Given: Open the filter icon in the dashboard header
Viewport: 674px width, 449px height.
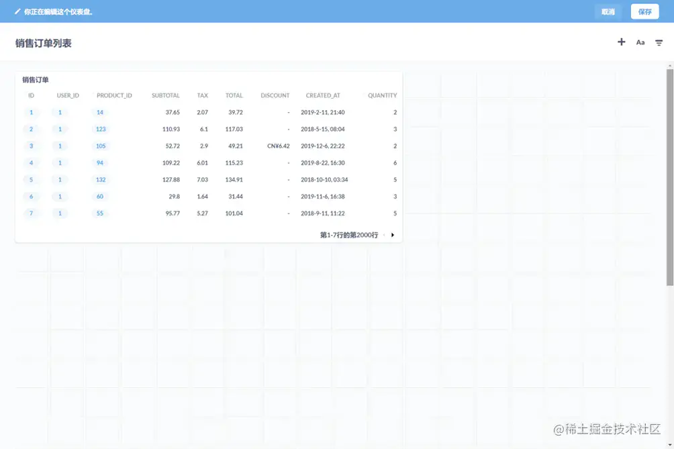Looking at the screenshot, I should tap(659, 42).
